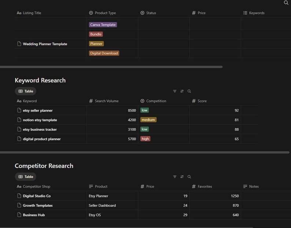Click page icon beside Digital Studio Co
The width and height of the screenshot is (291, 228).
tap(19, 196)
